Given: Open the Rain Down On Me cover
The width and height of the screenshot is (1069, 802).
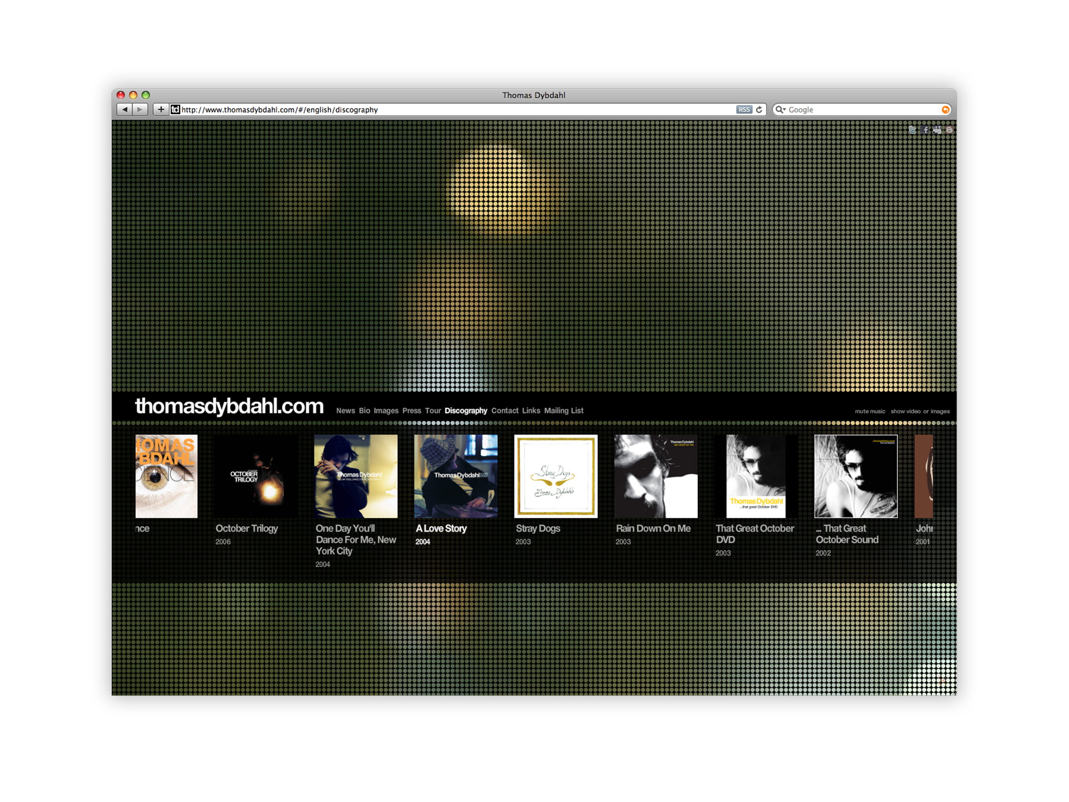Looking at the screenshot, I should [x=656, y=476].
